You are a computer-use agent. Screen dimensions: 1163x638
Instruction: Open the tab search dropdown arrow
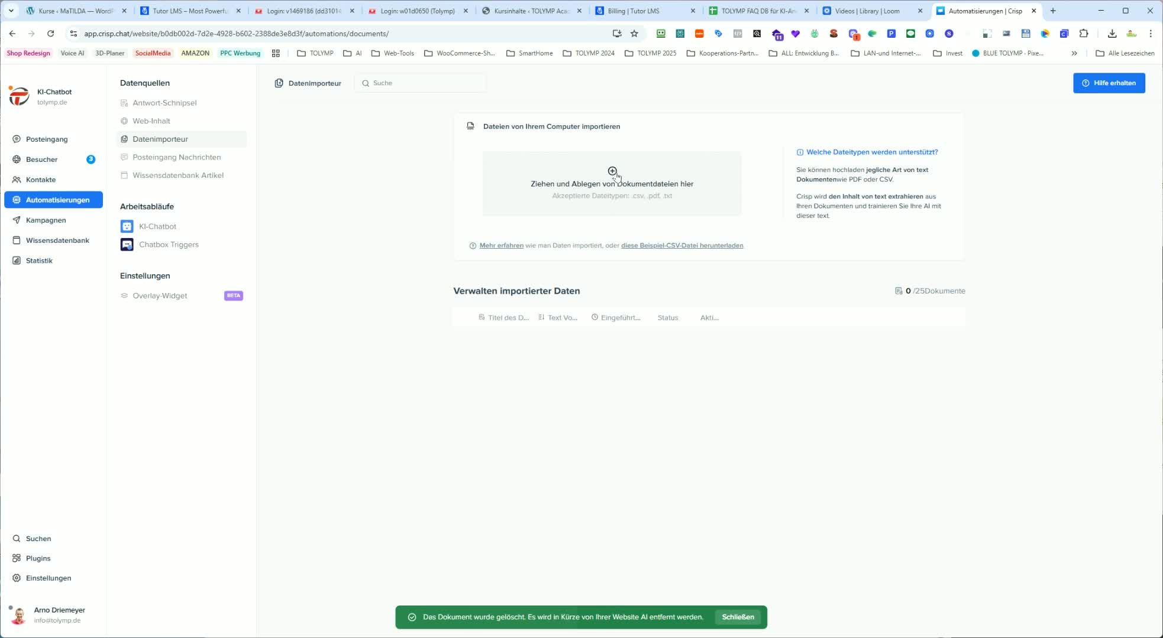point(11,11)
